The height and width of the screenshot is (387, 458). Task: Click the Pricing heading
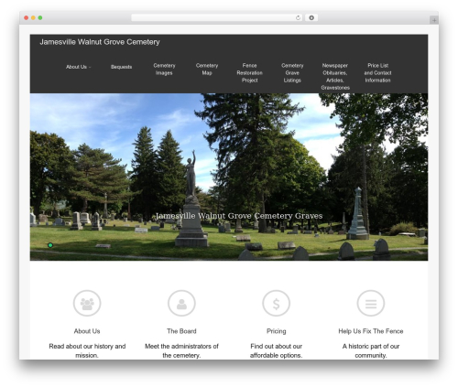[277, 331]
